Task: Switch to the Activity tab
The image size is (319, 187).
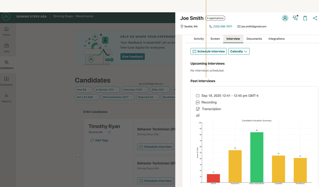Action: coord(198,39)
